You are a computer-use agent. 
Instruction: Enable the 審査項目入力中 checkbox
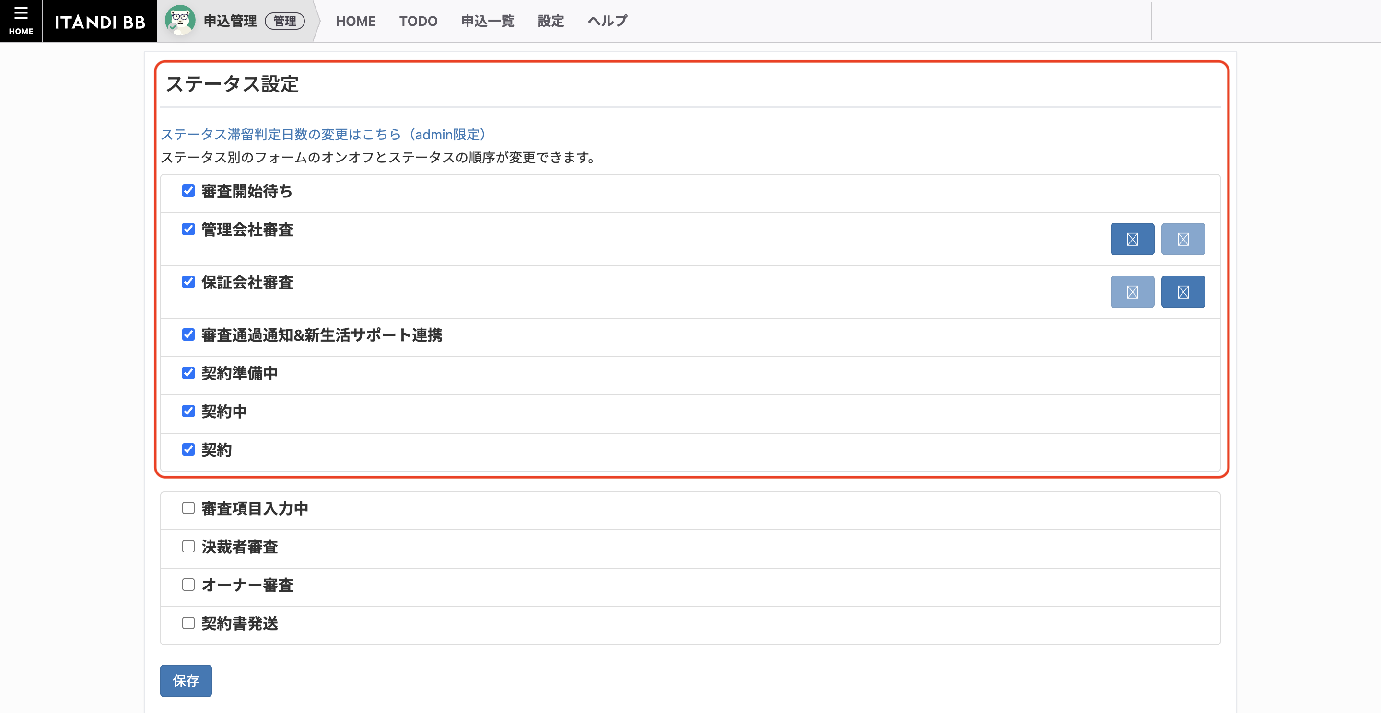(188, 508)
